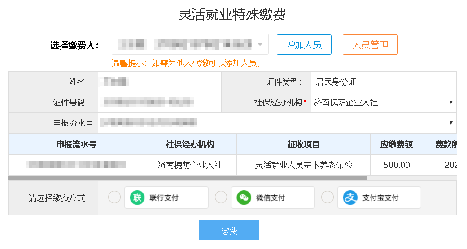The width and height of the screenshot is (467, 249).
Task: Click the WeChat Pay logo icon
Action: click(244, 197)
